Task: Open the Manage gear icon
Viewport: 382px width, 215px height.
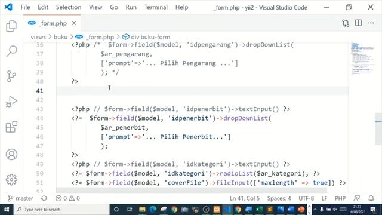Action: point(11,180)
